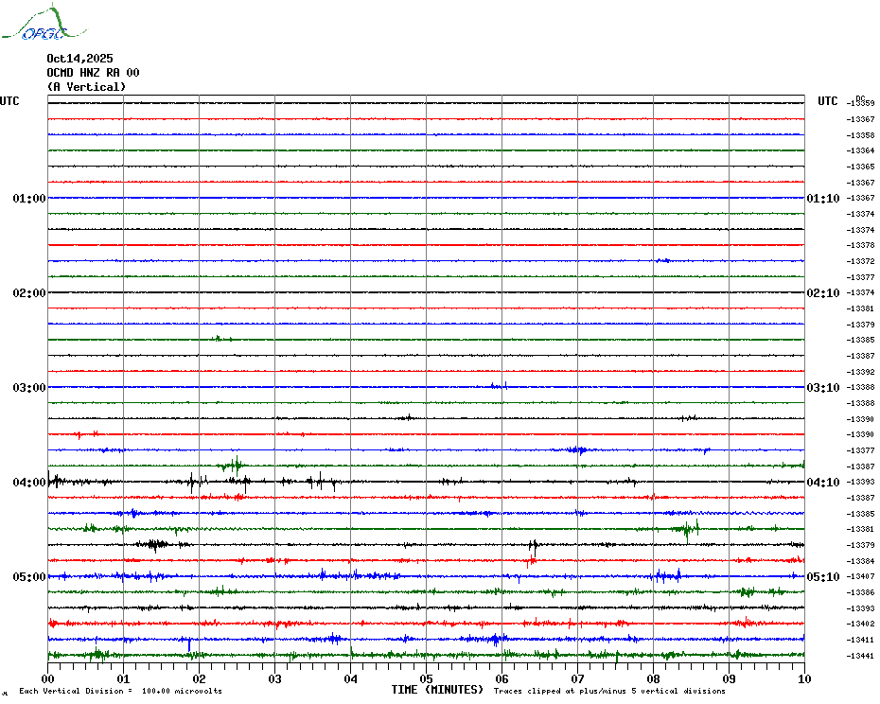Select the 01:00 hour label on left
Image resolution: width=880 pixels, height=704 pixels.
click(x=29, y=199)
